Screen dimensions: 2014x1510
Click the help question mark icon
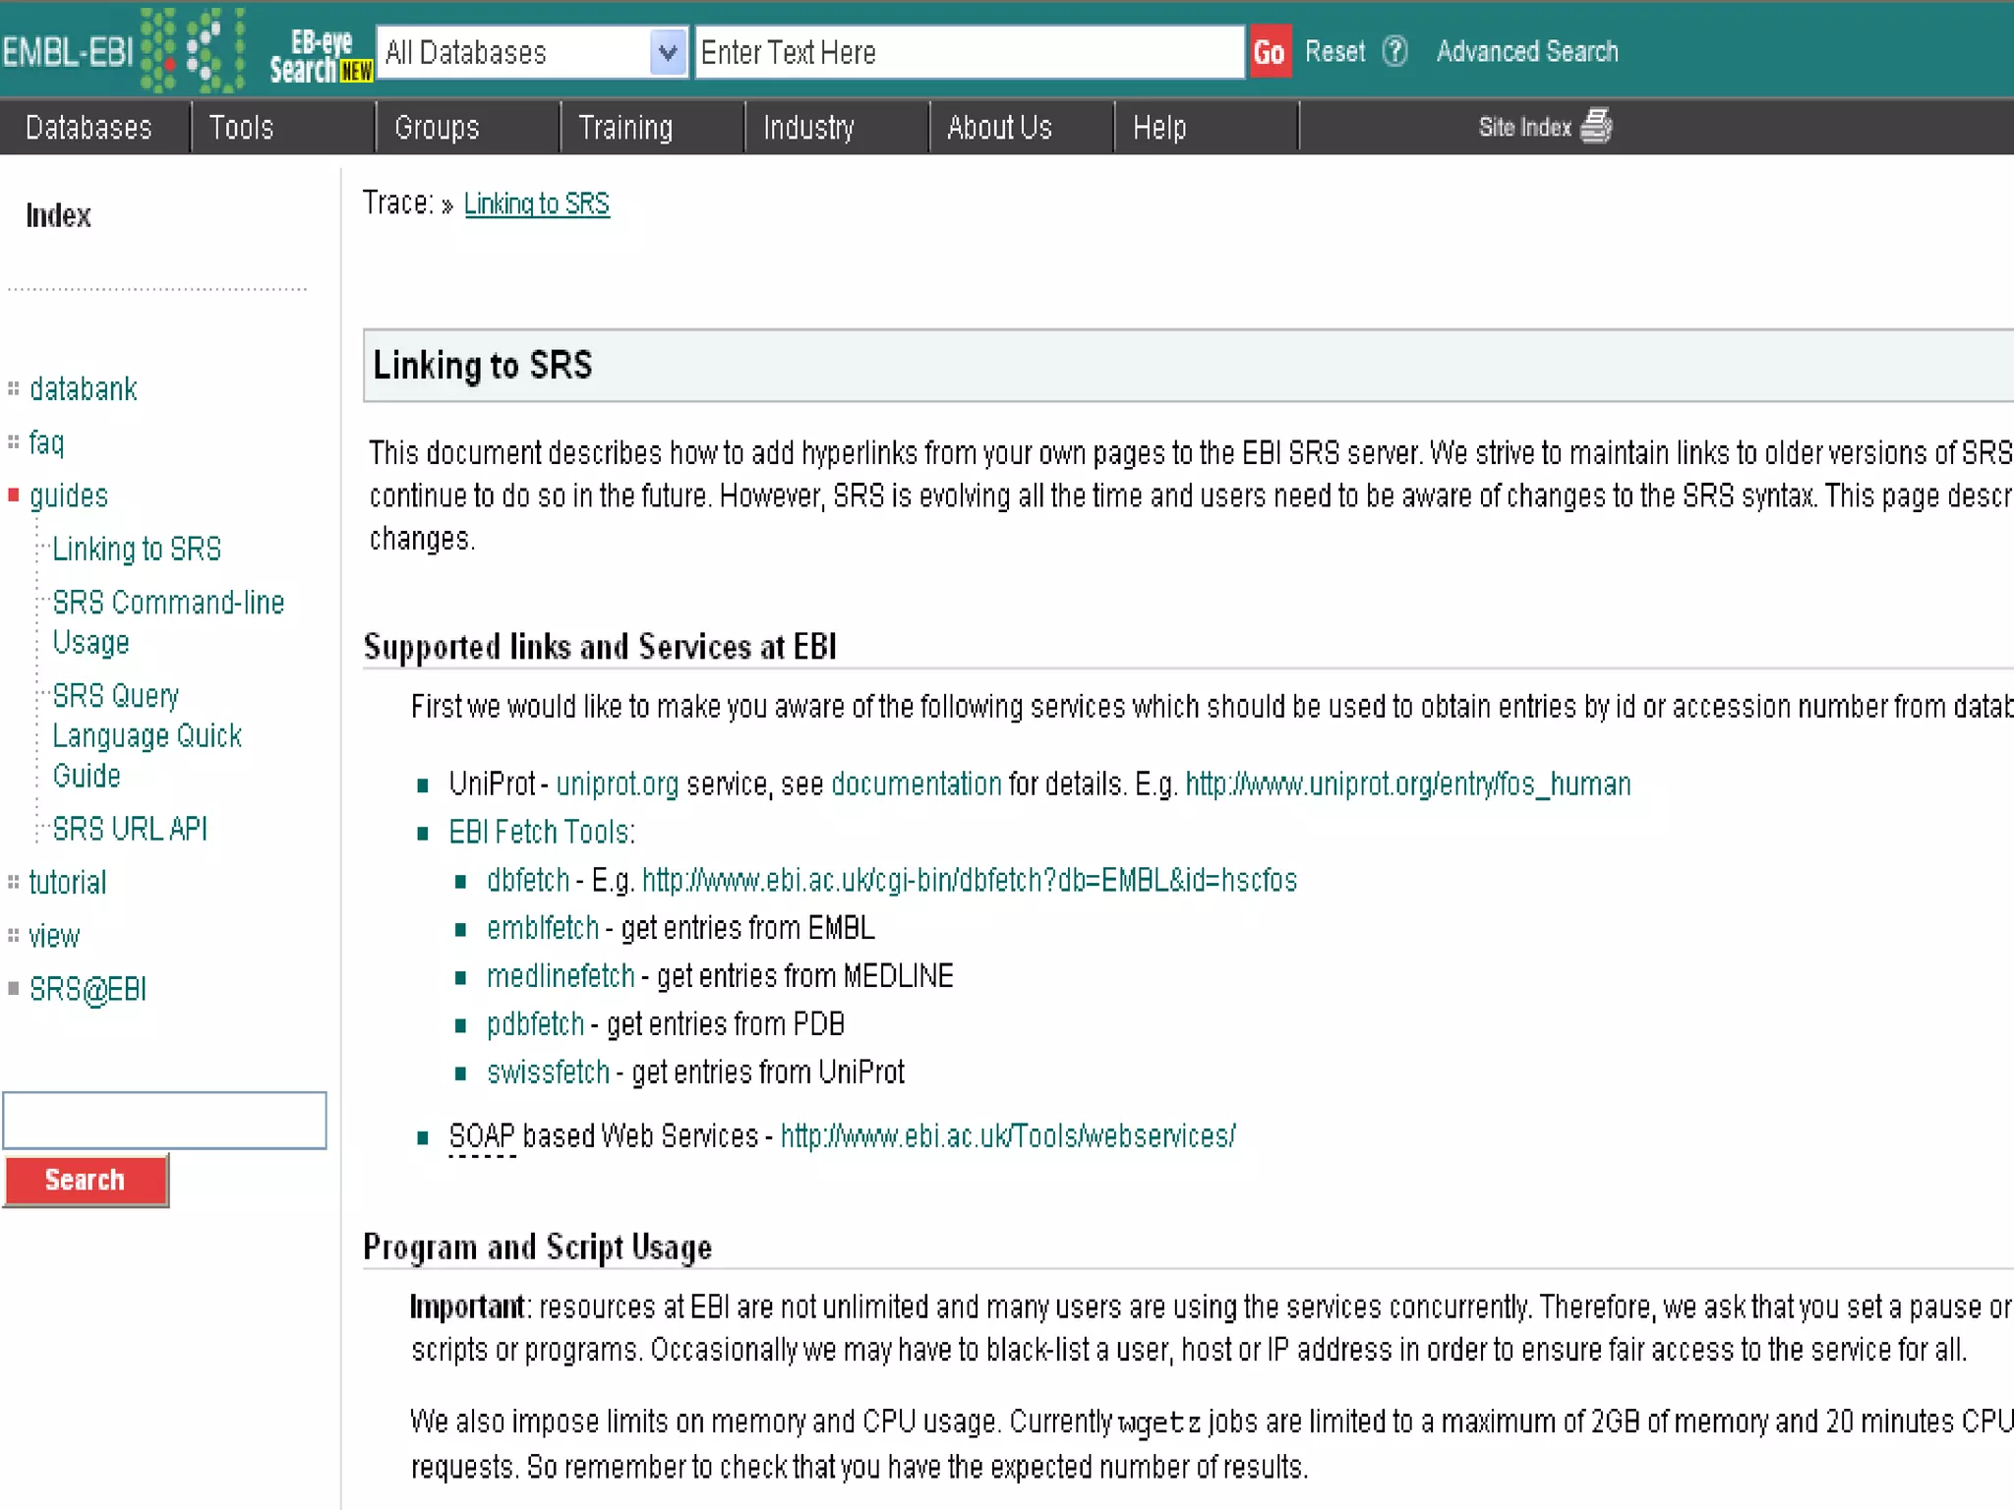click(1394, 51)
